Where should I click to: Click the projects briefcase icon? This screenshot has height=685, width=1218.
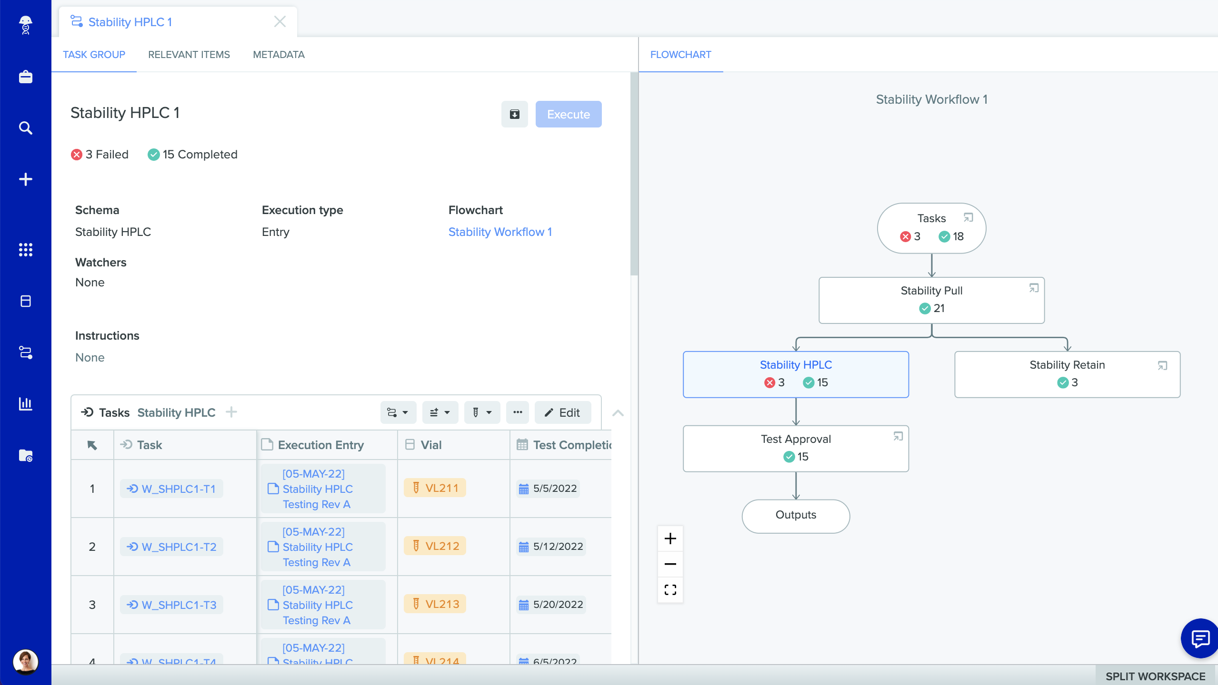coord(26,77)
